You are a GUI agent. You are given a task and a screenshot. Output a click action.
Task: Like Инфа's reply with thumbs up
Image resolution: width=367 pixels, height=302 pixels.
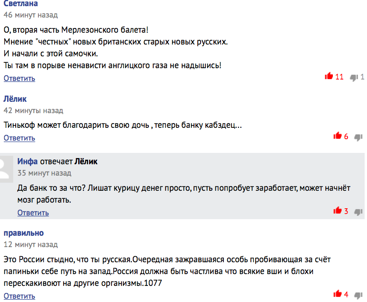(338, 210)
